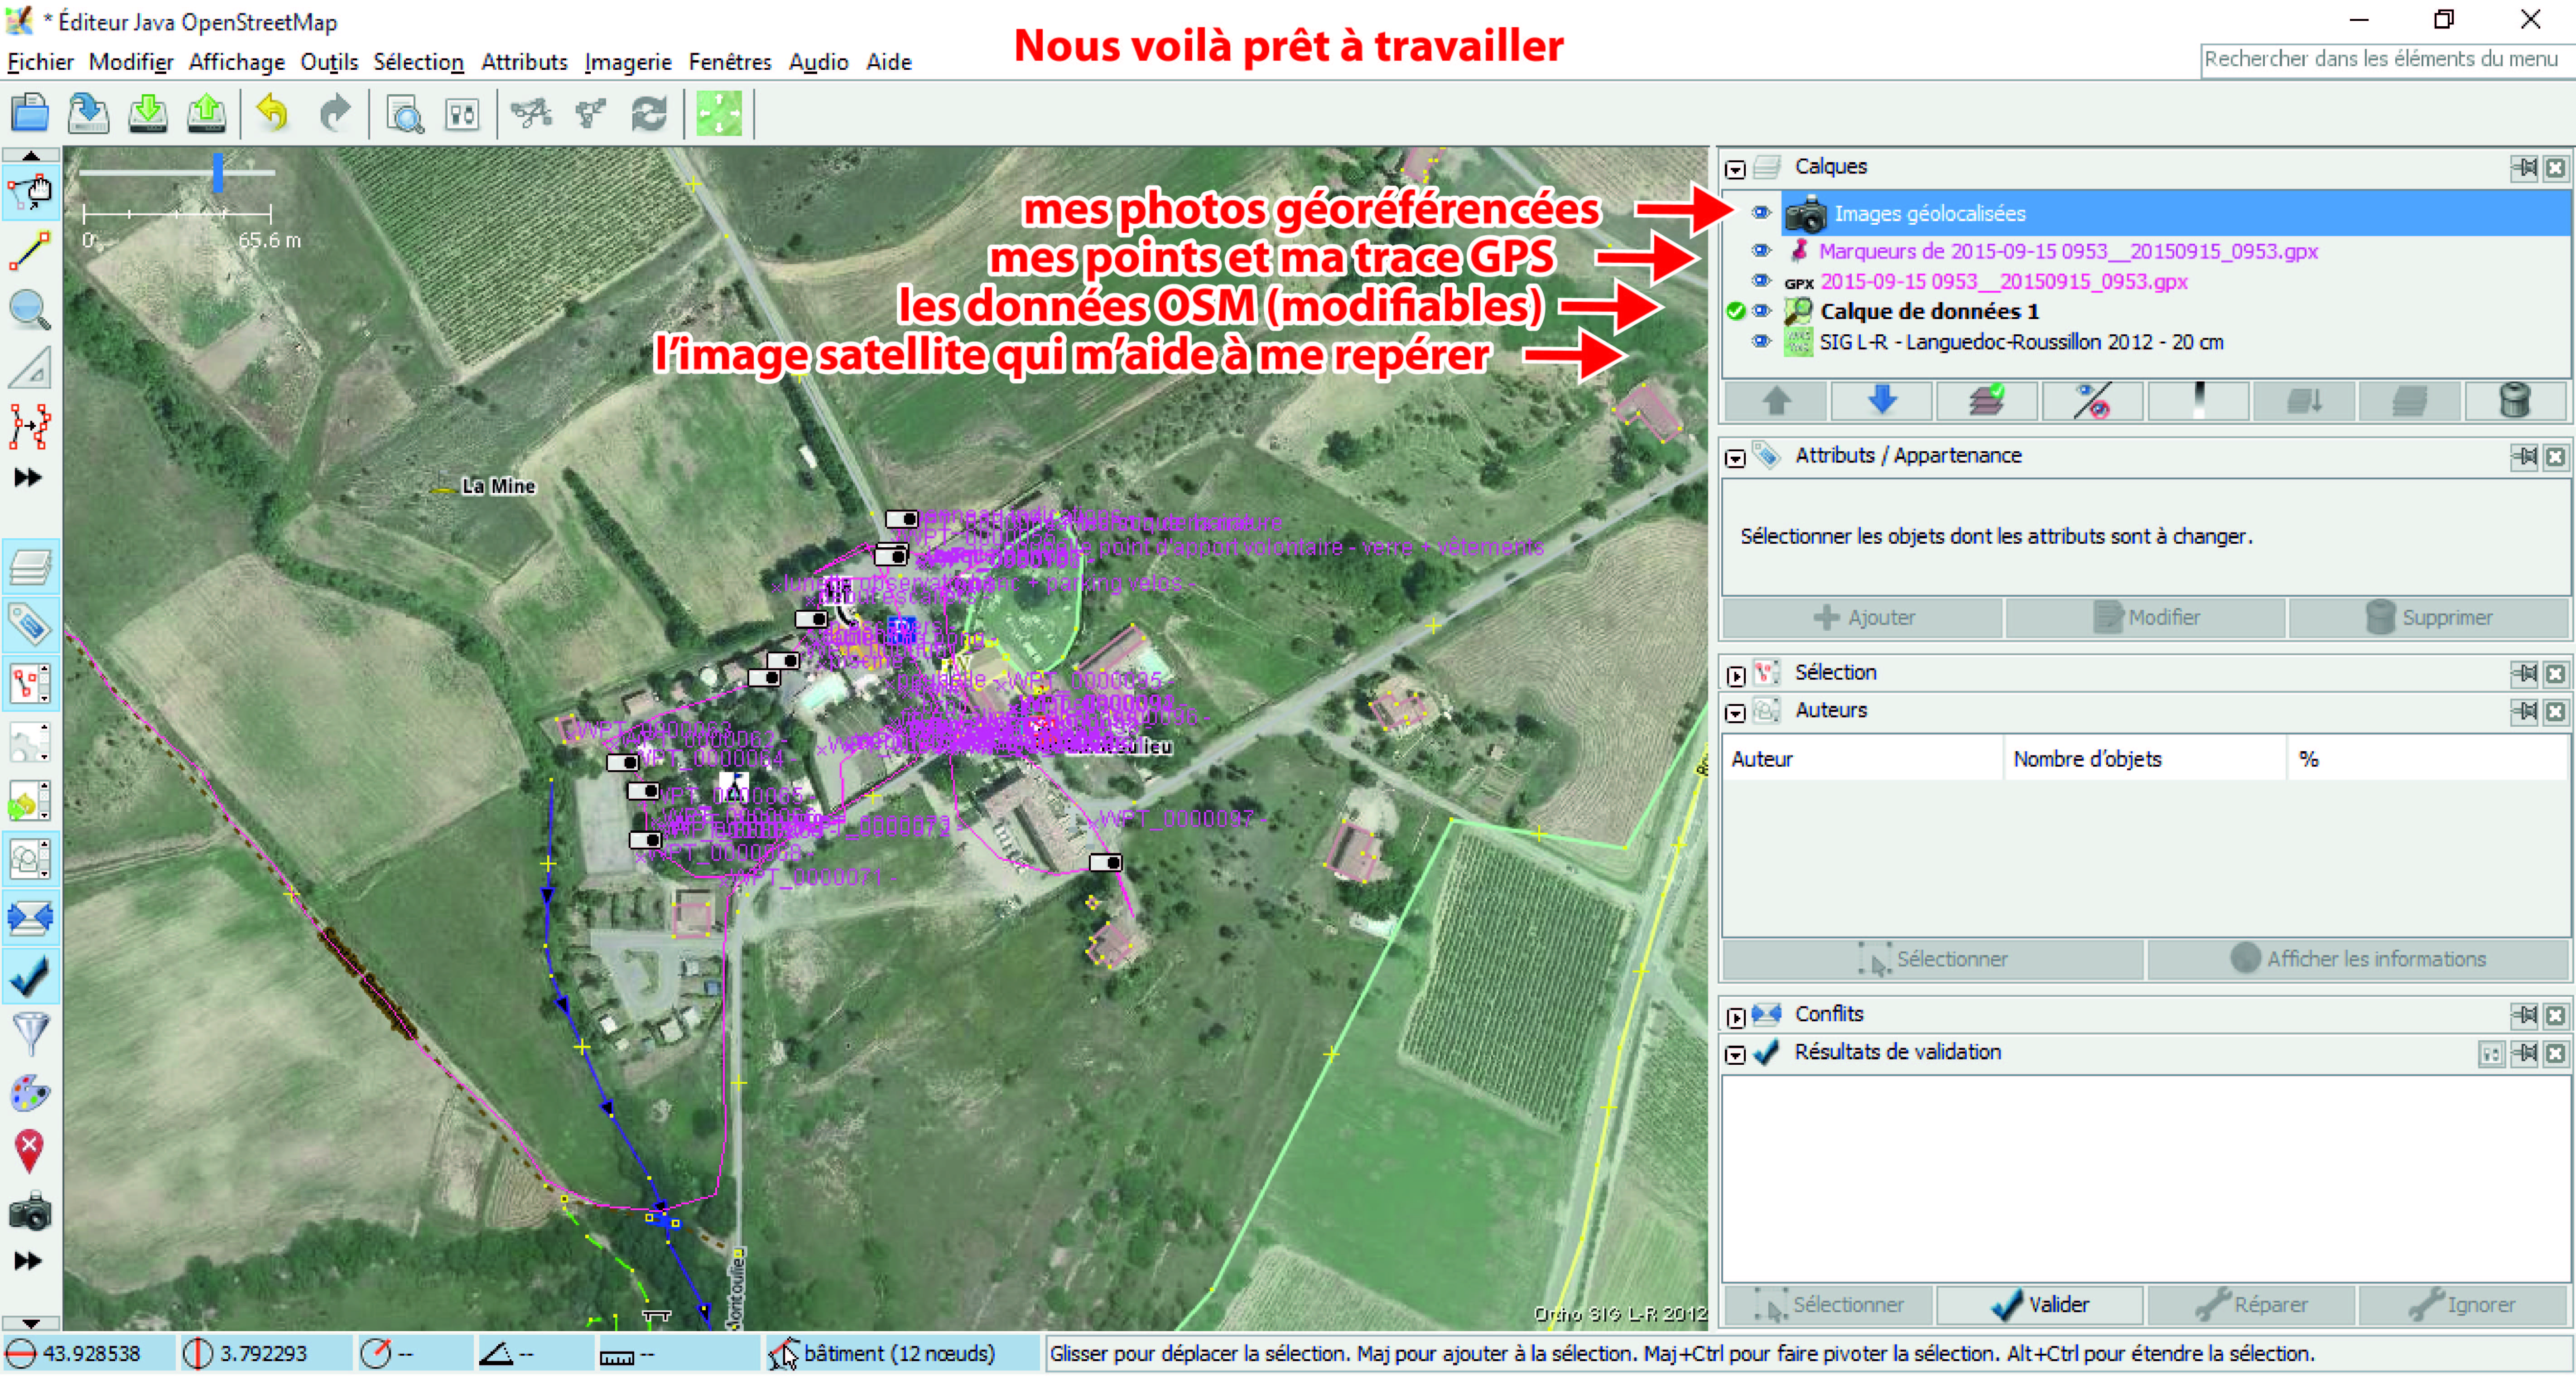The image size is (2576, 1376).
Task: Click the map zoom slider handle
Action: [217, 172]
